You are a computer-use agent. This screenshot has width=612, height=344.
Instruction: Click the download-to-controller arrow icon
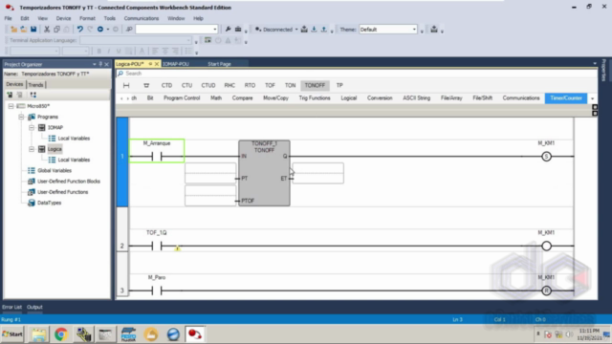pos(314,30)
